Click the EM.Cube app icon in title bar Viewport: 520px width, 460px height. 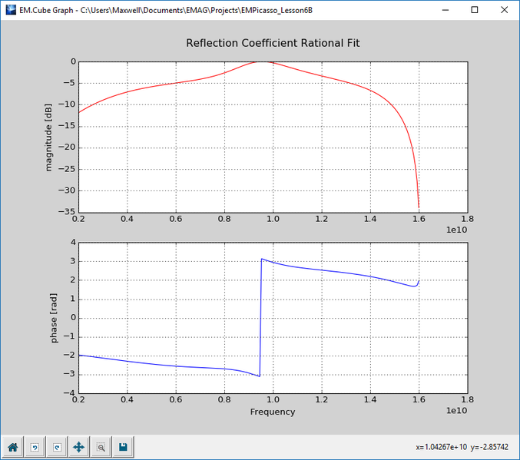[x=11, y=10]
